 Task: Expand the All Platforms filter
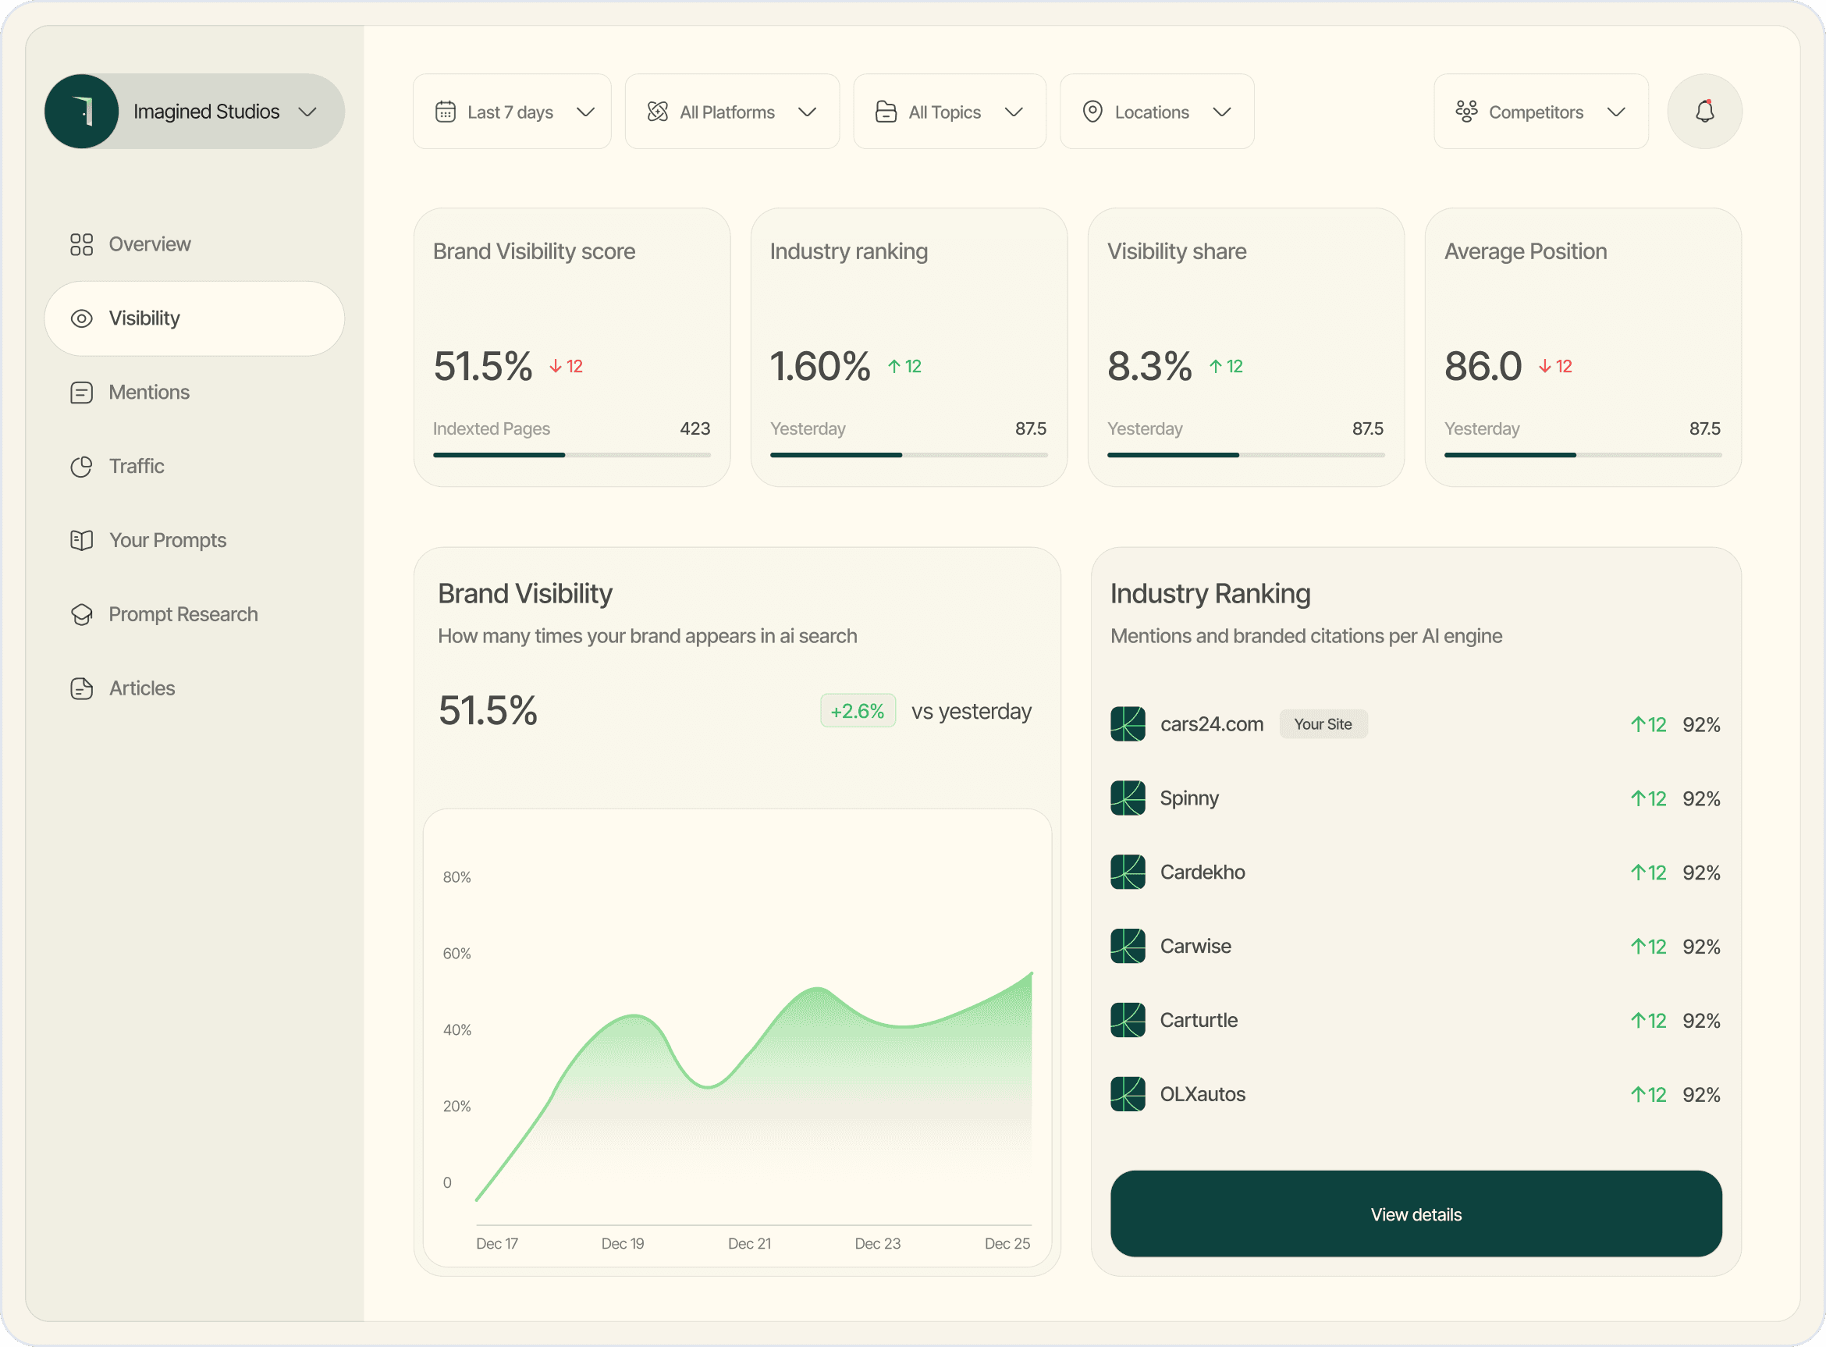click(731, 111)
